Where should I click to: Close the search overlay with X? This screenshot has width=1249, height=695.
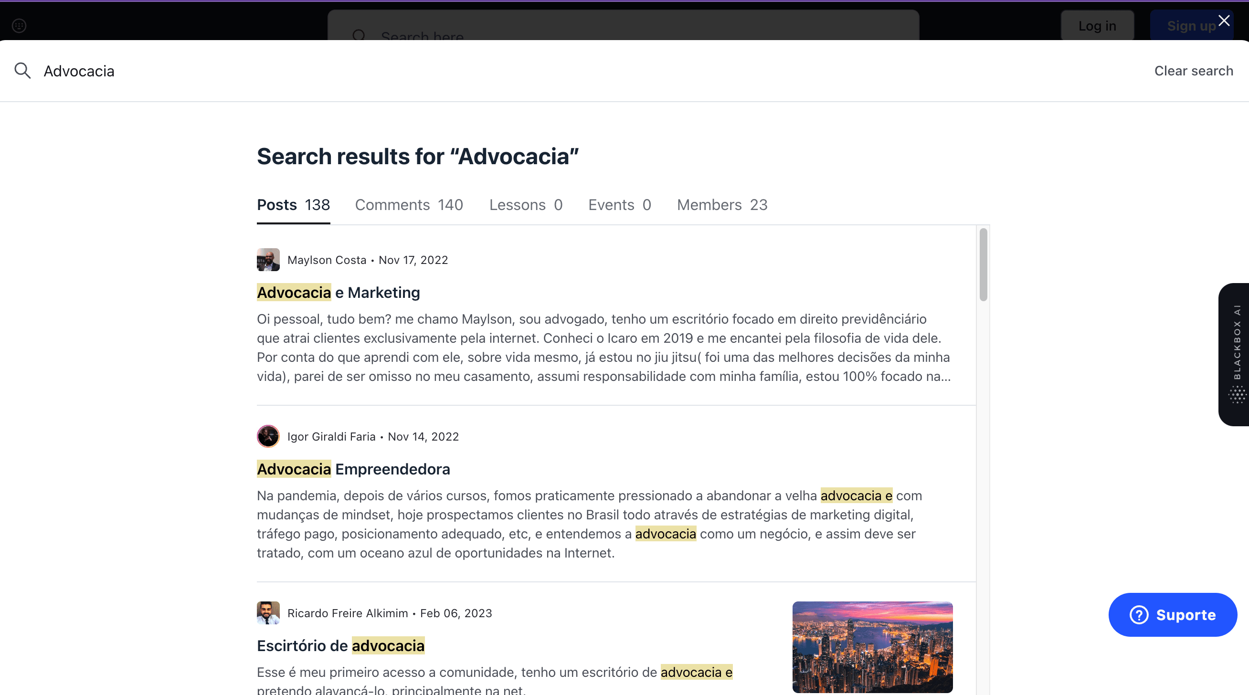click(1224, 21)
